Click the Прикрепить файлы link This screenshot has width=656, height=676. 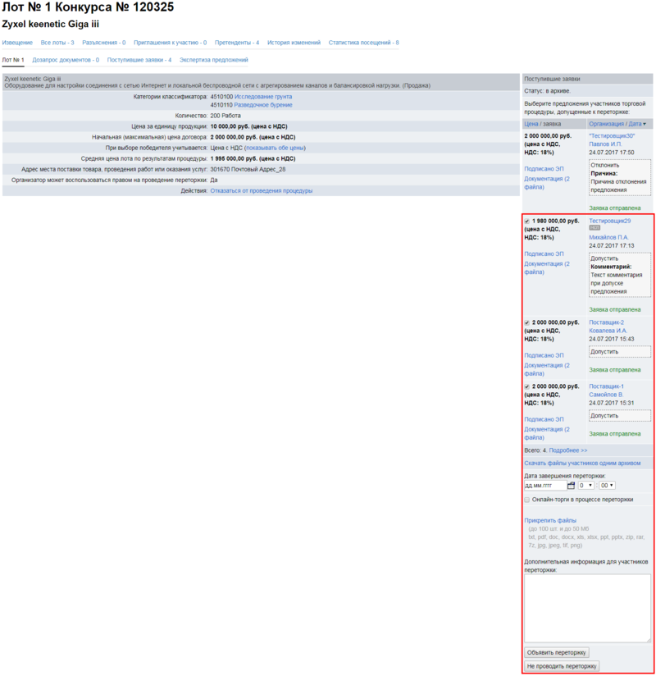click(x=550, y=520)
